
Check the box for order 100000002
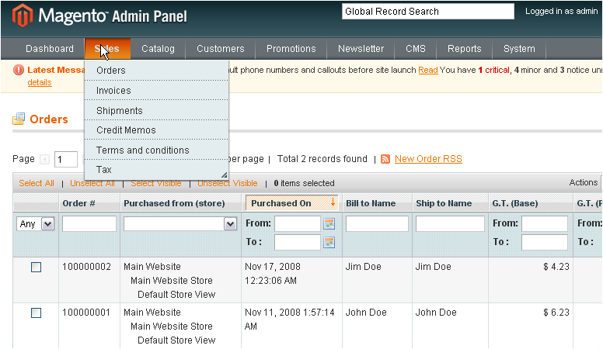tap(36, 267)
